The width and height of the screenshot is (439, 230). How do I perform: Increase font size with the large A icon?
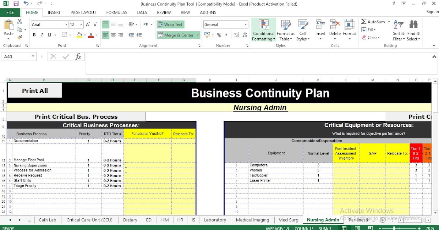(88, 24)
